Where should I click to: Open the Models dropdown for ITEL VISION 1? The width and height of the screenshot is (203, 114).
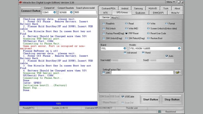[179, 48]
